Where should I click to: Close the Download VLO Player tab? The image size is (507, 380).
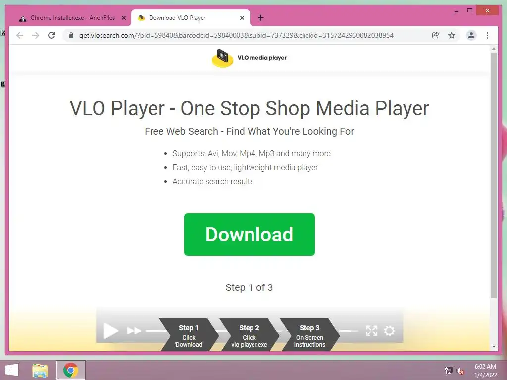pos(242,18)
